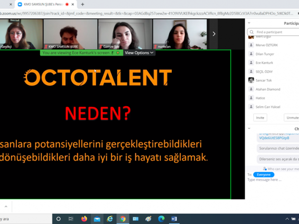Select the KMO SAMSUN ŞUBE's Zoom tab

coord(46,4)
